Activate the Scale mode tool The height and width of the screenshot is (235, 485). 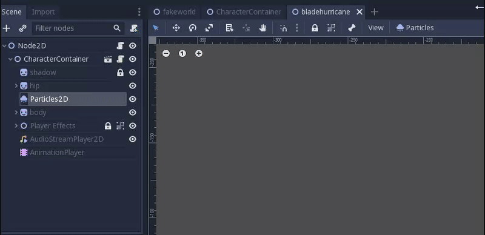point(209,28)
